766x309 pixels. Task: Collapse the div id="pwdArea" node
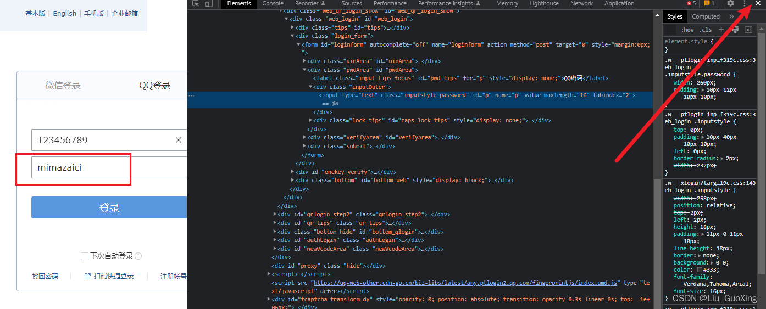304,70
